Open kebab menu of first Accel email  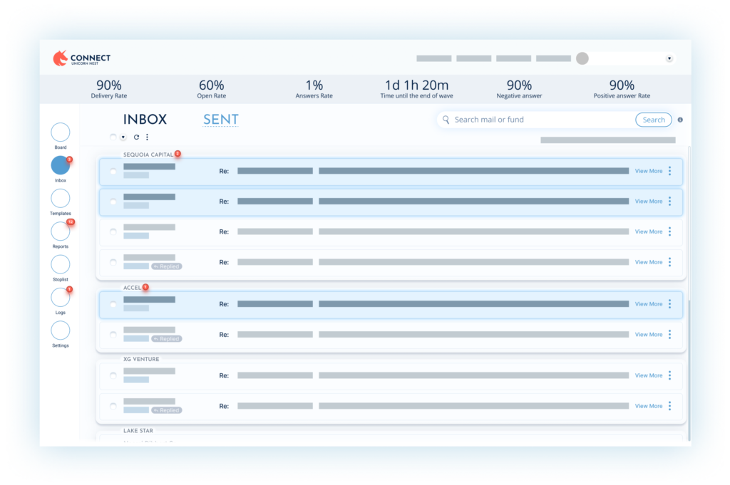(x=670, y=304)
